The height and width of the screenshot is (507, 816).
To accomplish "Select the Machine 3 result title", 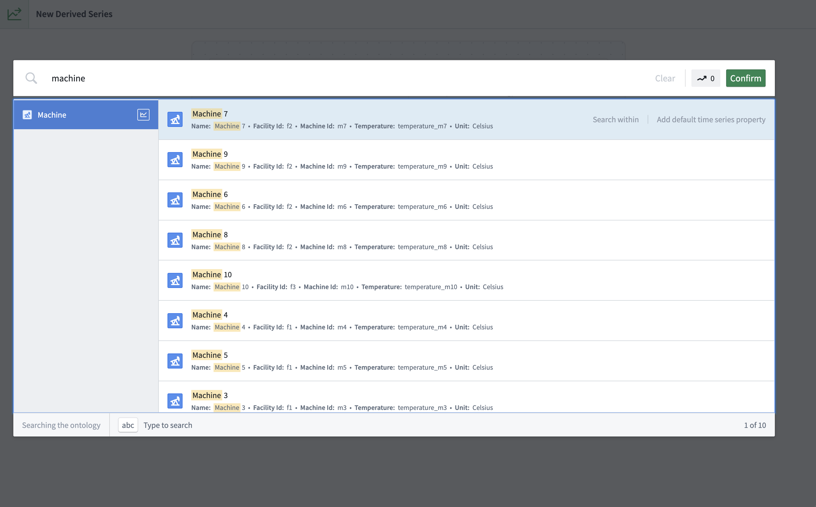I will tap(210, 395).
